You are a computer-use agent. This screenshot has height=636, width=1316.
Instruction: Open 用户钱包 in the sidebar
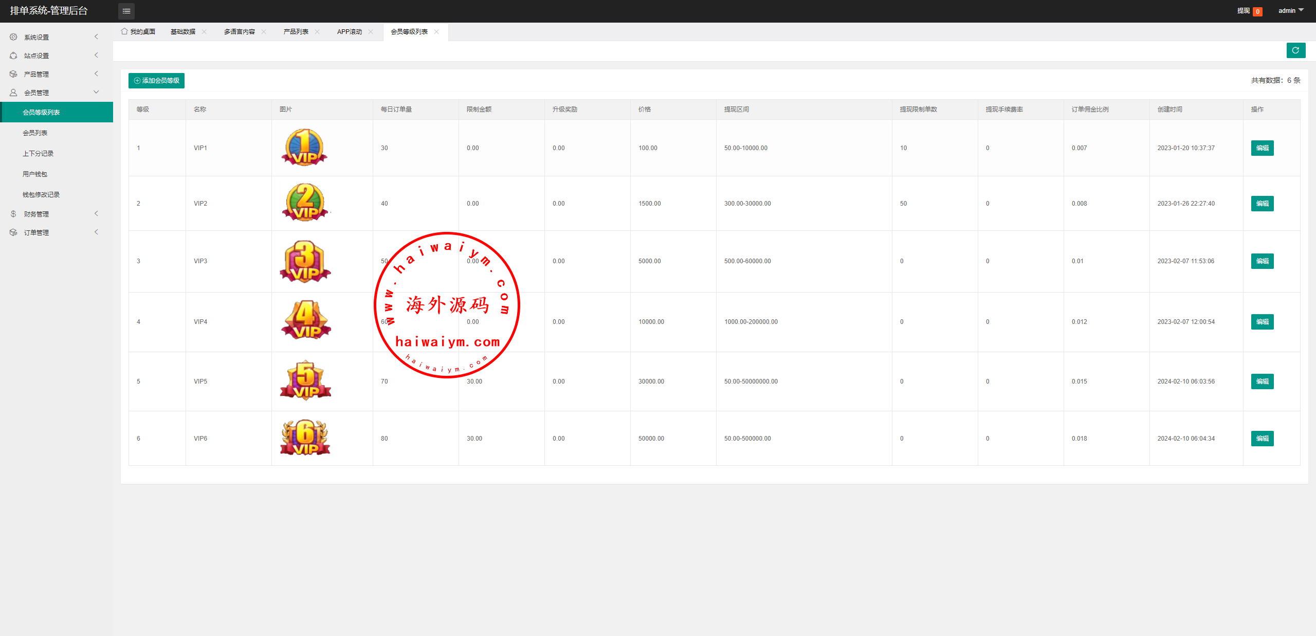point(35,174)
